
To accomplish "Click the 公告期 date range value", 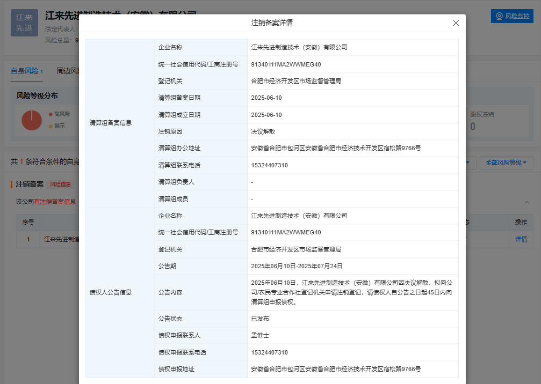I will [x=297, y=266].
